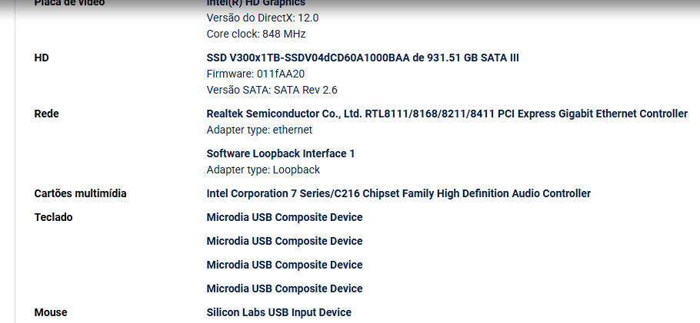Viewport: 700px width, 323px height.
Task: Click the Adapter type: ethernet line
Action: coord(259,130)
